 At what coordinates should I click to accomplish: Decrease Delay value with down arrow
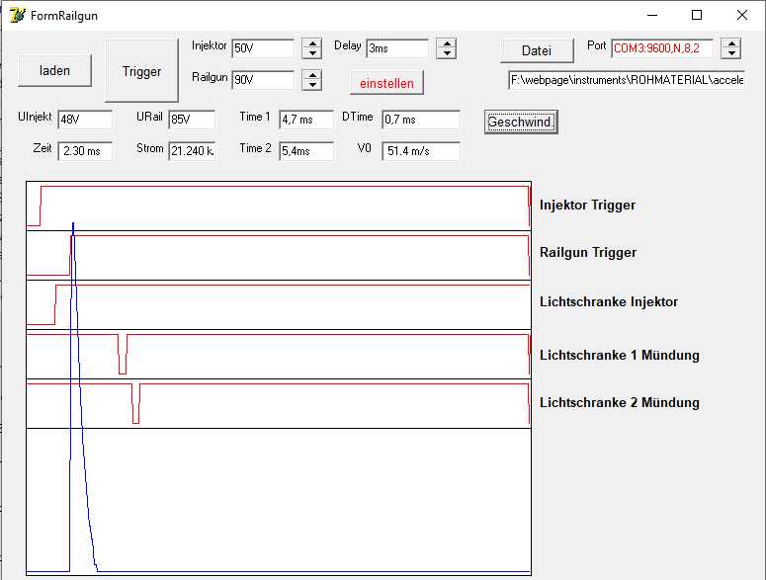click(x=446, y=53)
